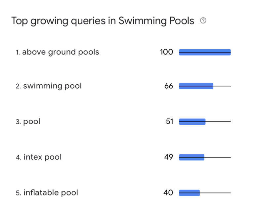Select the third-ranked query named pool

31,121
